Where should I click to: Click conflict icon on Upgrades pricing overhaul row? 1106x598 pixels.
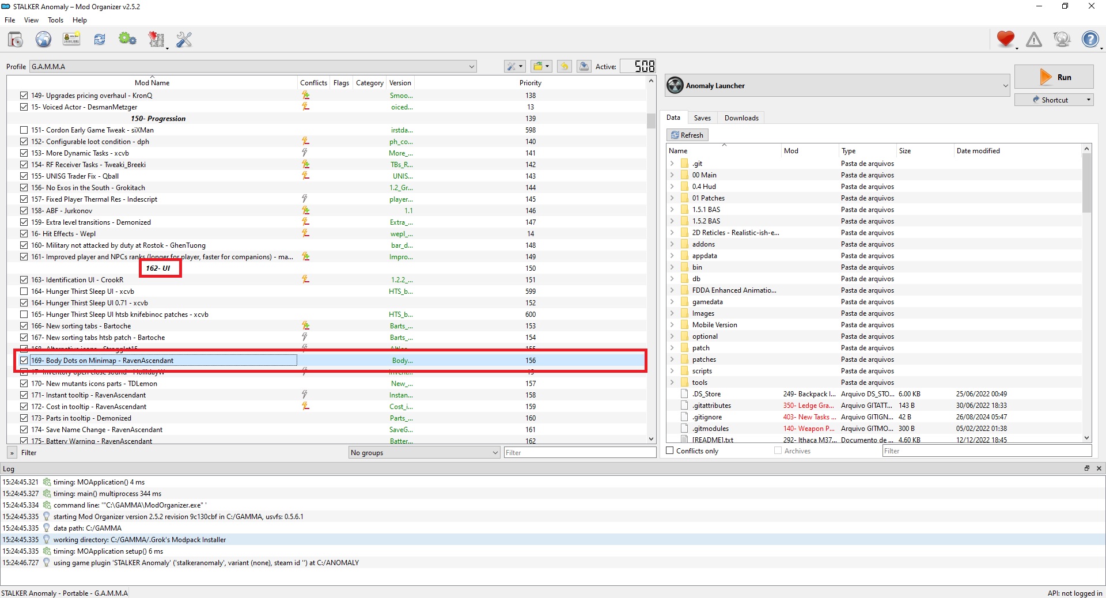pyautogui.click(x=305, y=95)
